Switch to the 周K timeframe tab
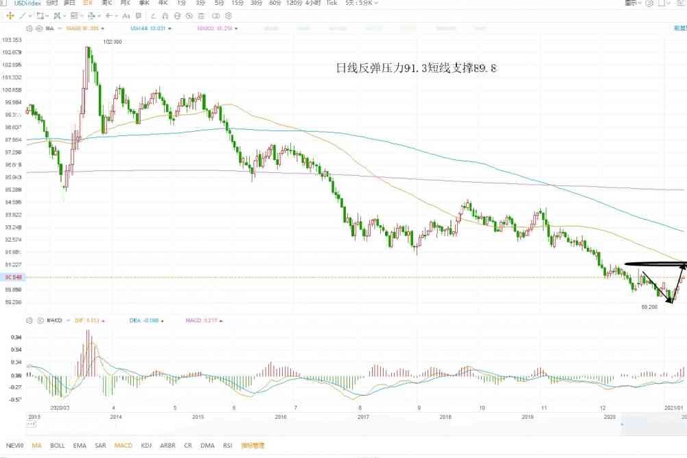687x458 pixels. click(x=106, y=3)
